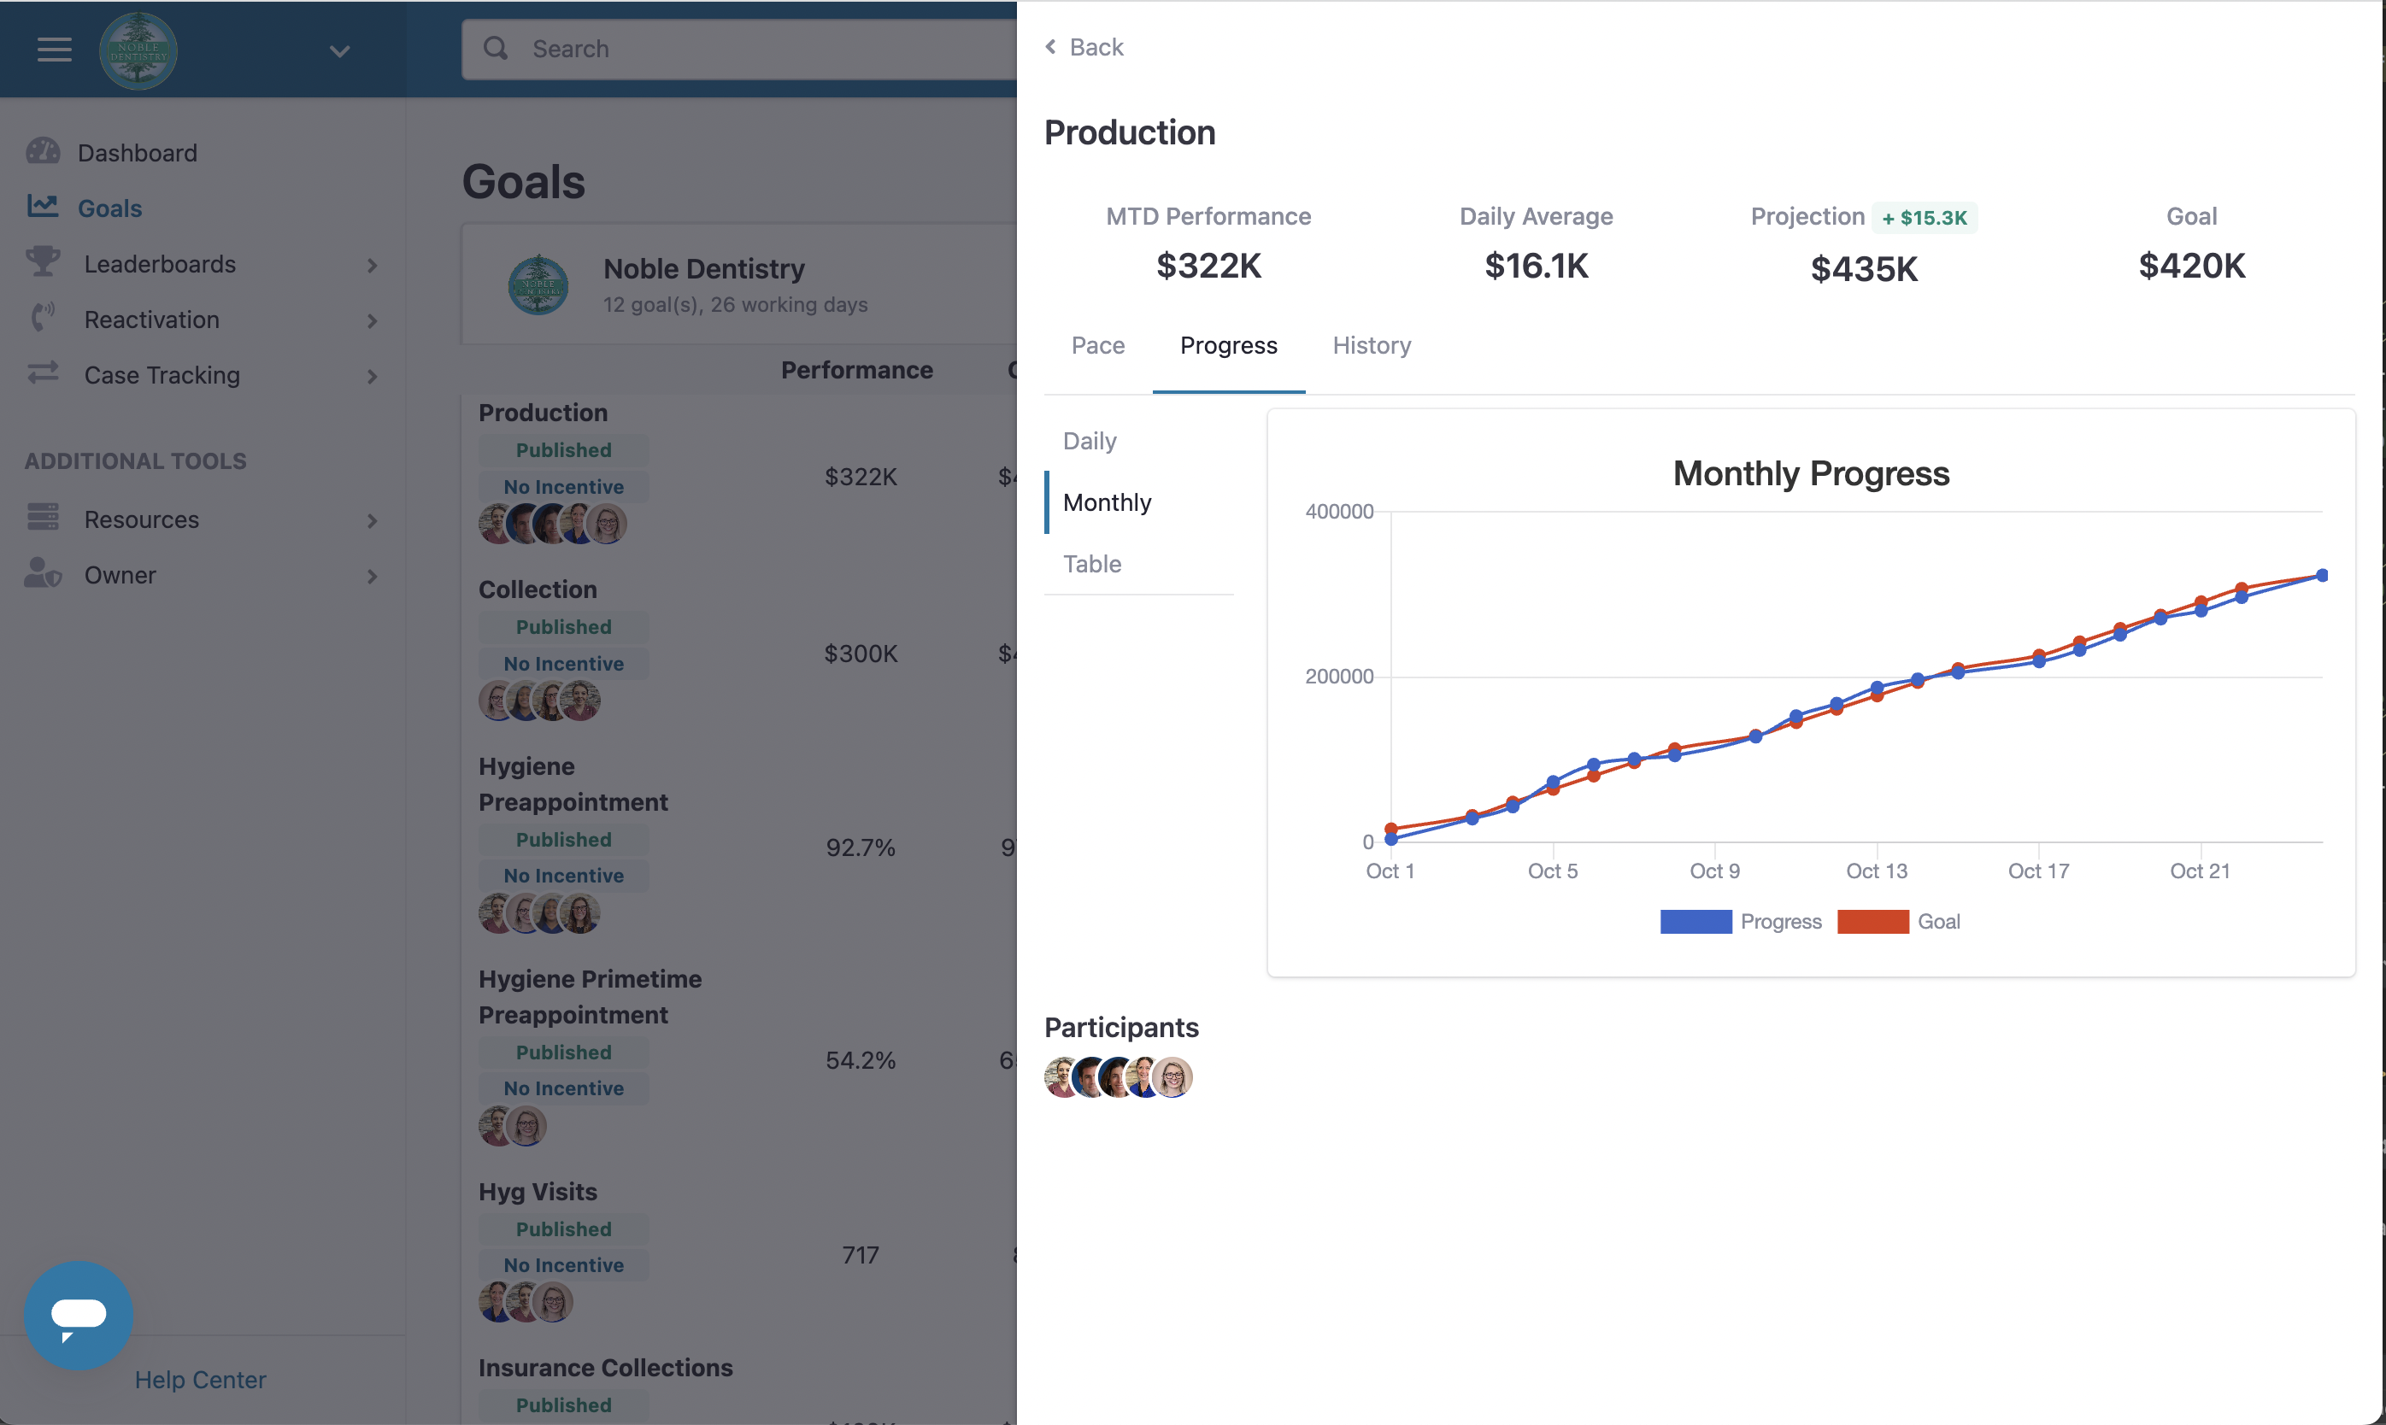Switch to the Progress tab
The image size is (2386, 1425).
click(x=1229, y=346)
